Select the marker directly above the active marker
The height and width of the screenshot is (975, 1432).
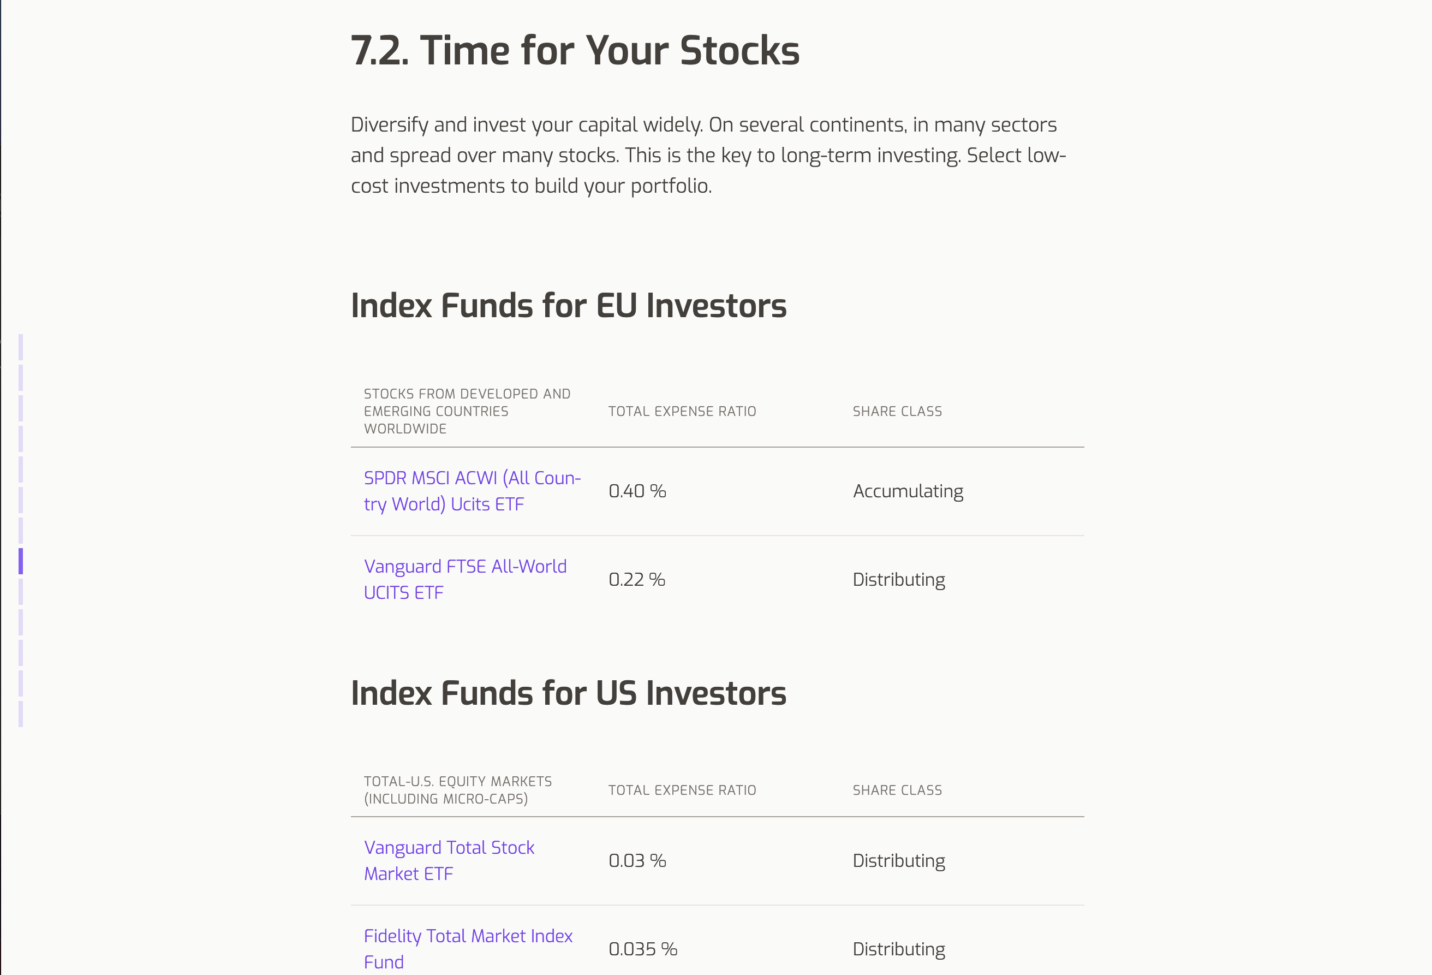[x=21, y=531]
